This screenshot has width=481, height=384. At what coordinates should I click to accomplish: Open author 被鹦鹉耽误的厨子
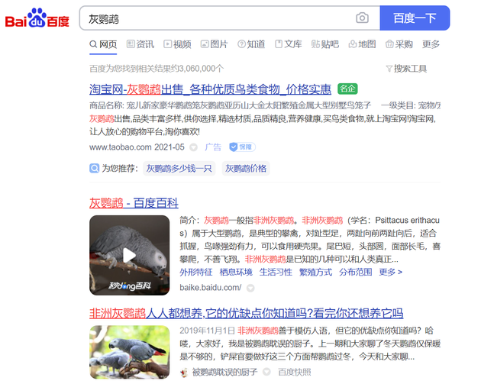coord(224,373)
